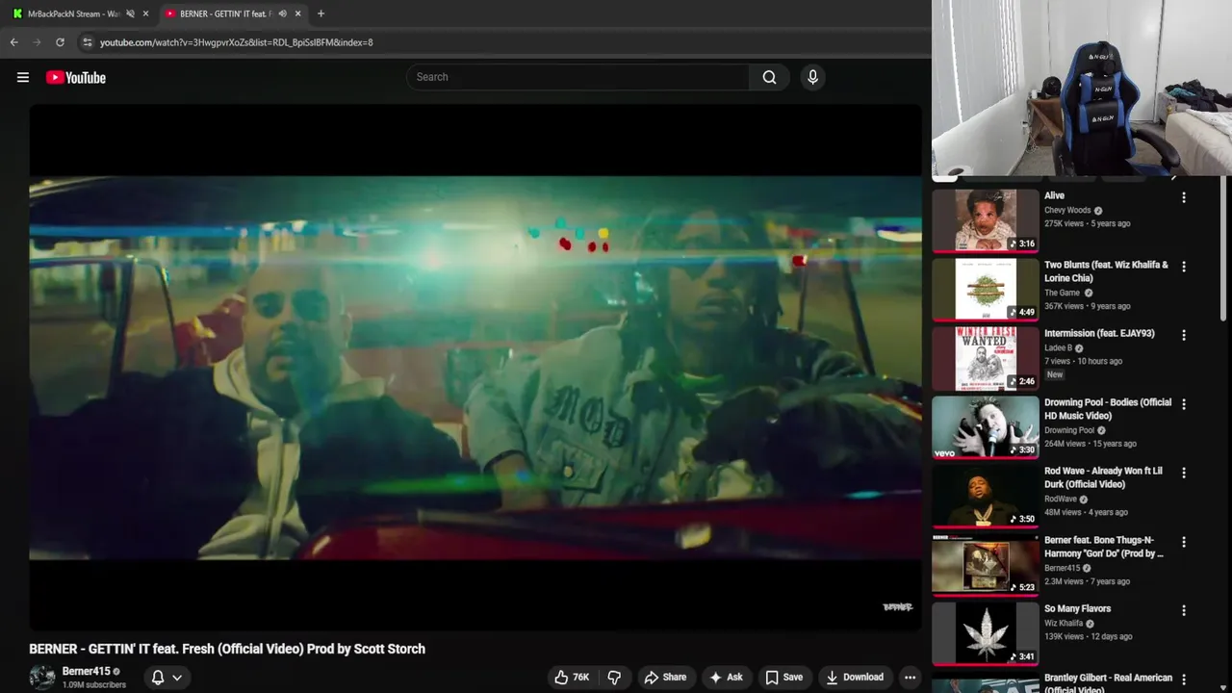Click 'RodWave' channel name
The width and height of the screenshot is (1232, 693).
[x=1061, y=499]
